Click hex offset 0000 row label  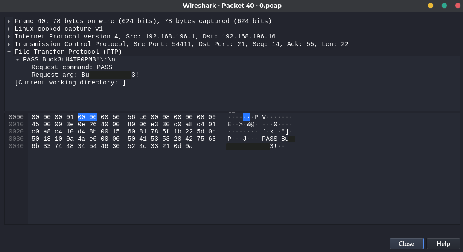point(16,117)
